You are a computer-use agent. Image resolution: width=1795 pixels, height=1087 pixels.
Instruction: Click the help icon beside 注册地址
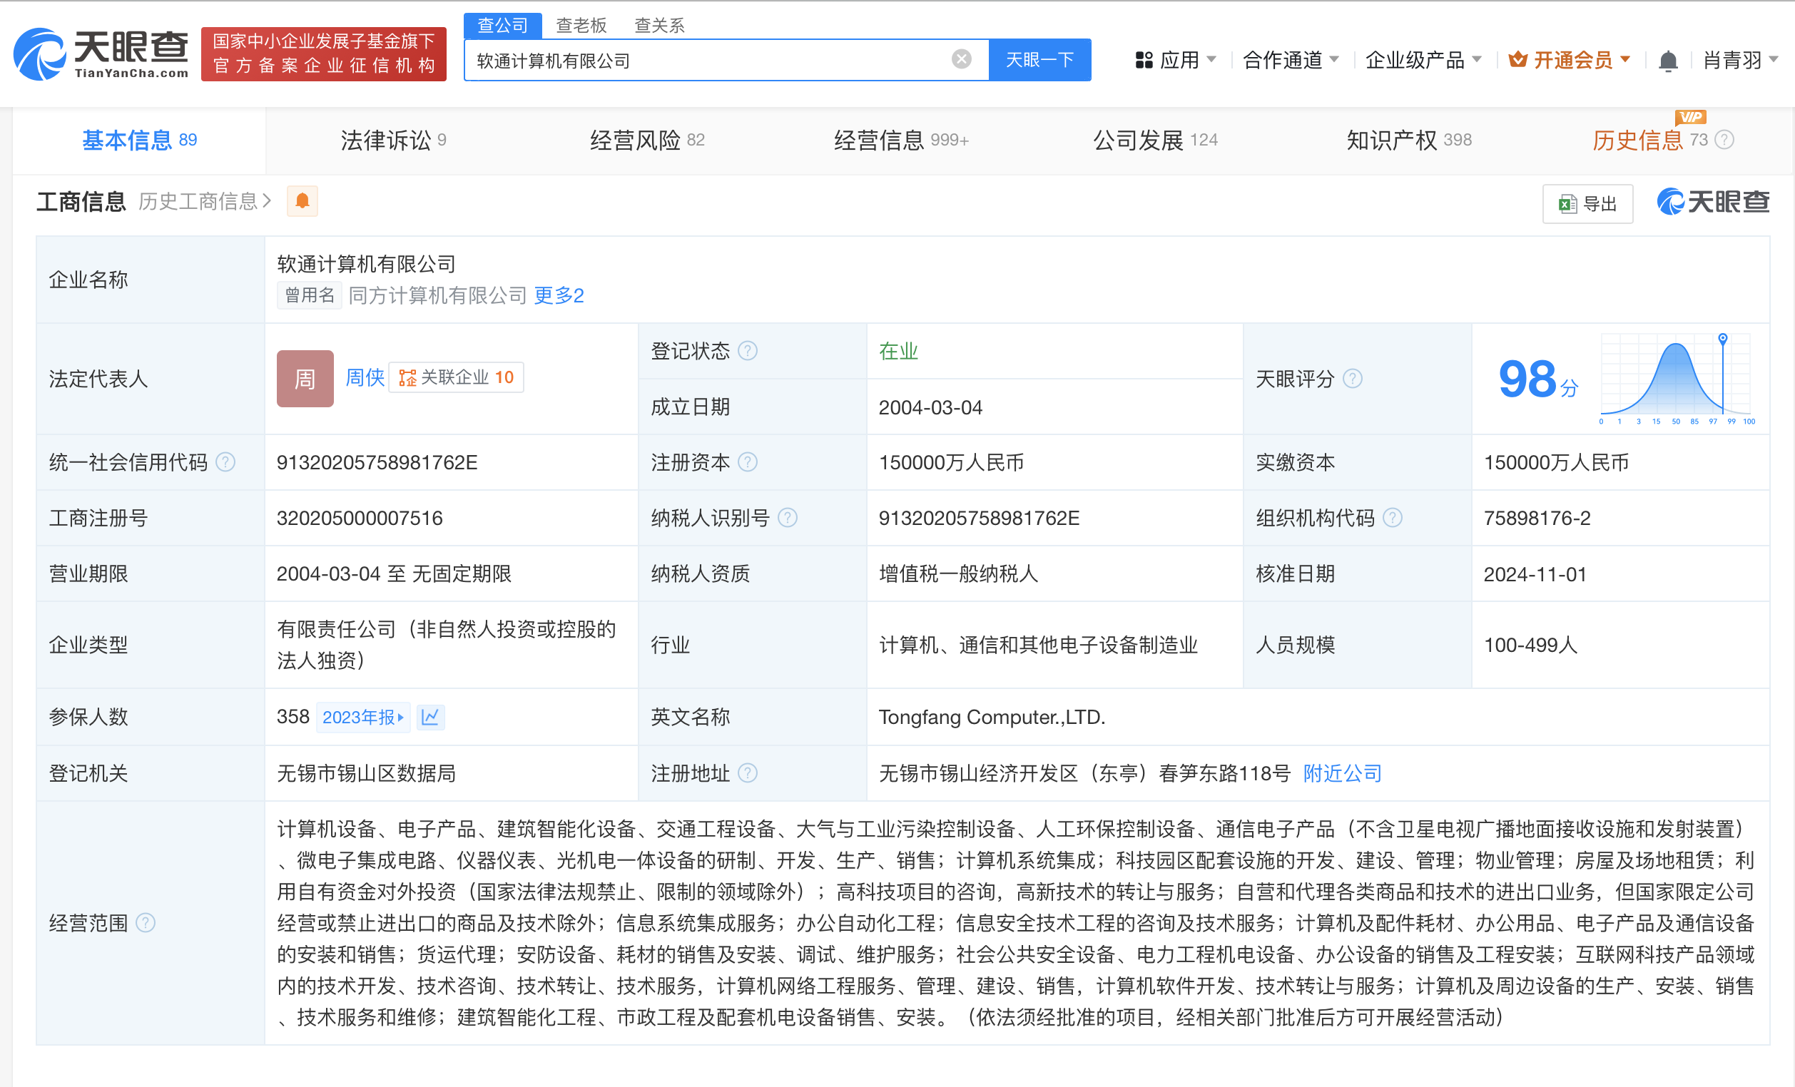coord(748,773)
